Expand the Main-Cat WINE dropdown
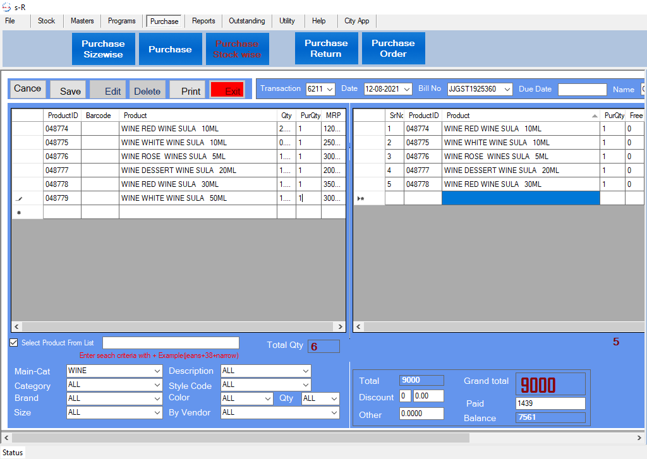 [x=157, y=371]
